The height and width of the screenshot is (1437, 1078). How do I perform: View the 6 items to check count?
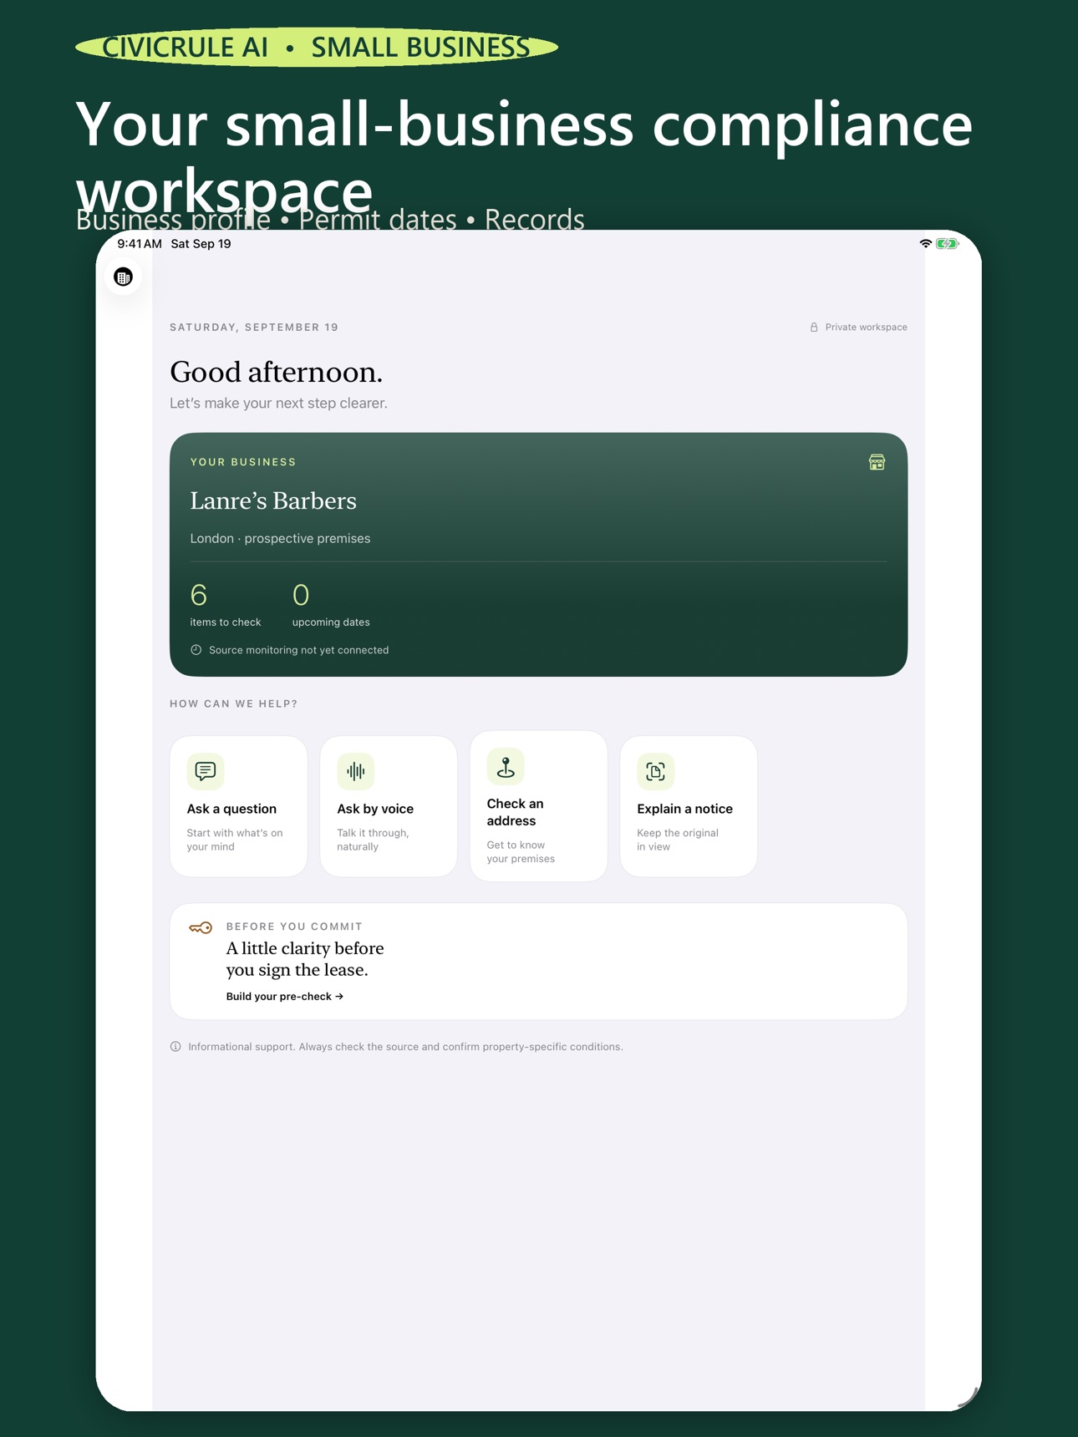coord(226,605)
